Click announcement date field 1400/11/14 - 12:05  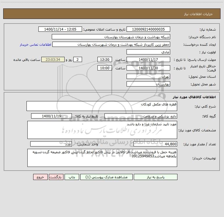click(x=60, y=29)
